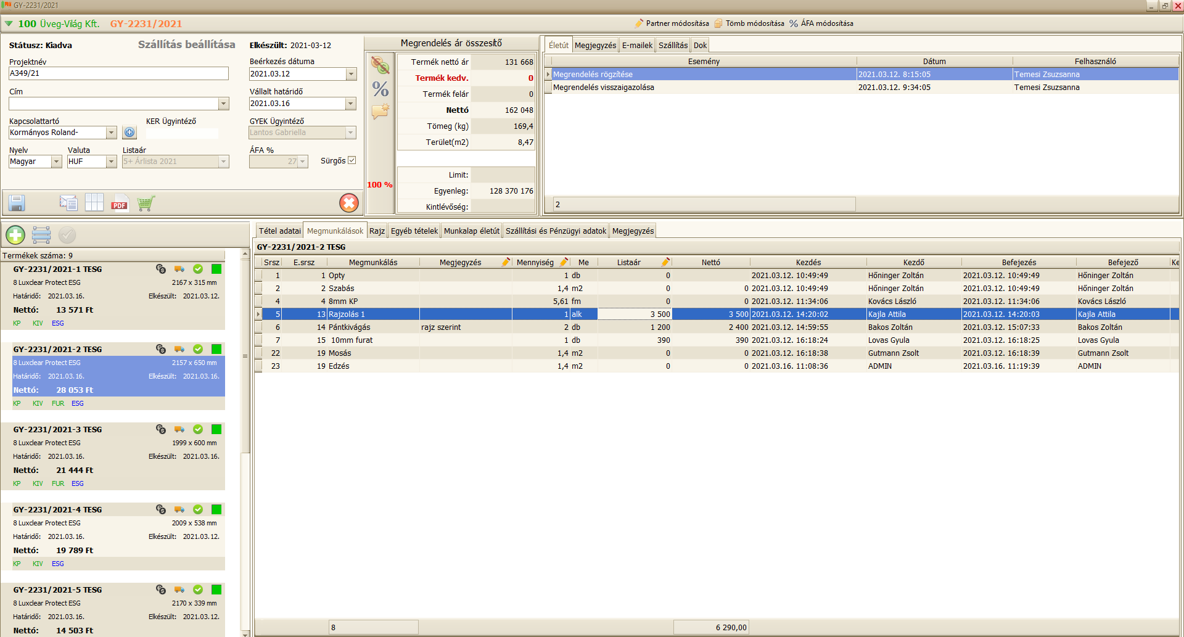
Task: Open the E-mailek tab
Action: [636, 46]
